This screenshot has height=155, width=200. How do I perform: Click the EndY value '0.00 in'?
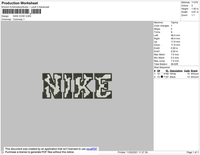pos(174,51)
